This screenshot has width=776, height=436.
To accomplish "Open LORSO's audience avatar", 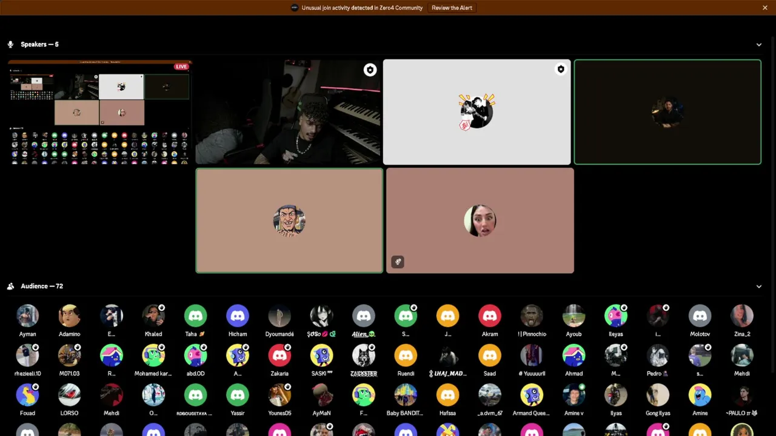I will (69, 395).
